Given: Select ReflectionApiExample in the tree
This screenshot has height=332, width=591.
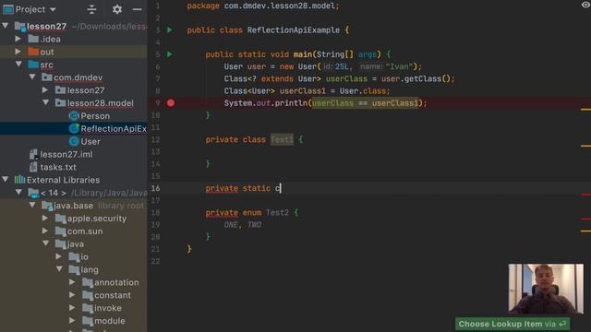Looking at the screenshot, I should coord(113,129).
